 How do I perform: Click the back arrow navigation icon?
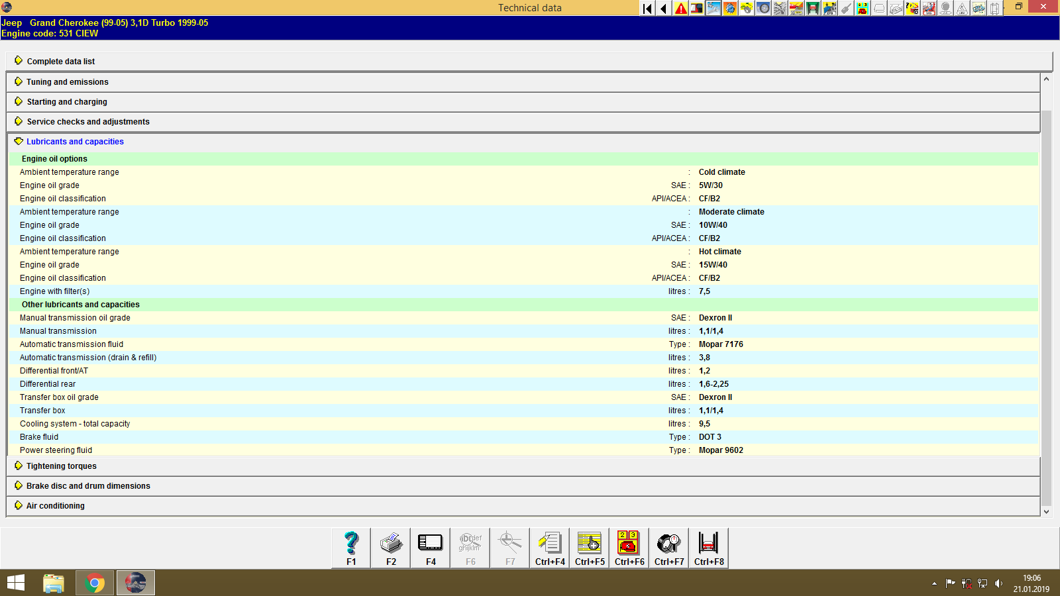click(x=663, y=9)
